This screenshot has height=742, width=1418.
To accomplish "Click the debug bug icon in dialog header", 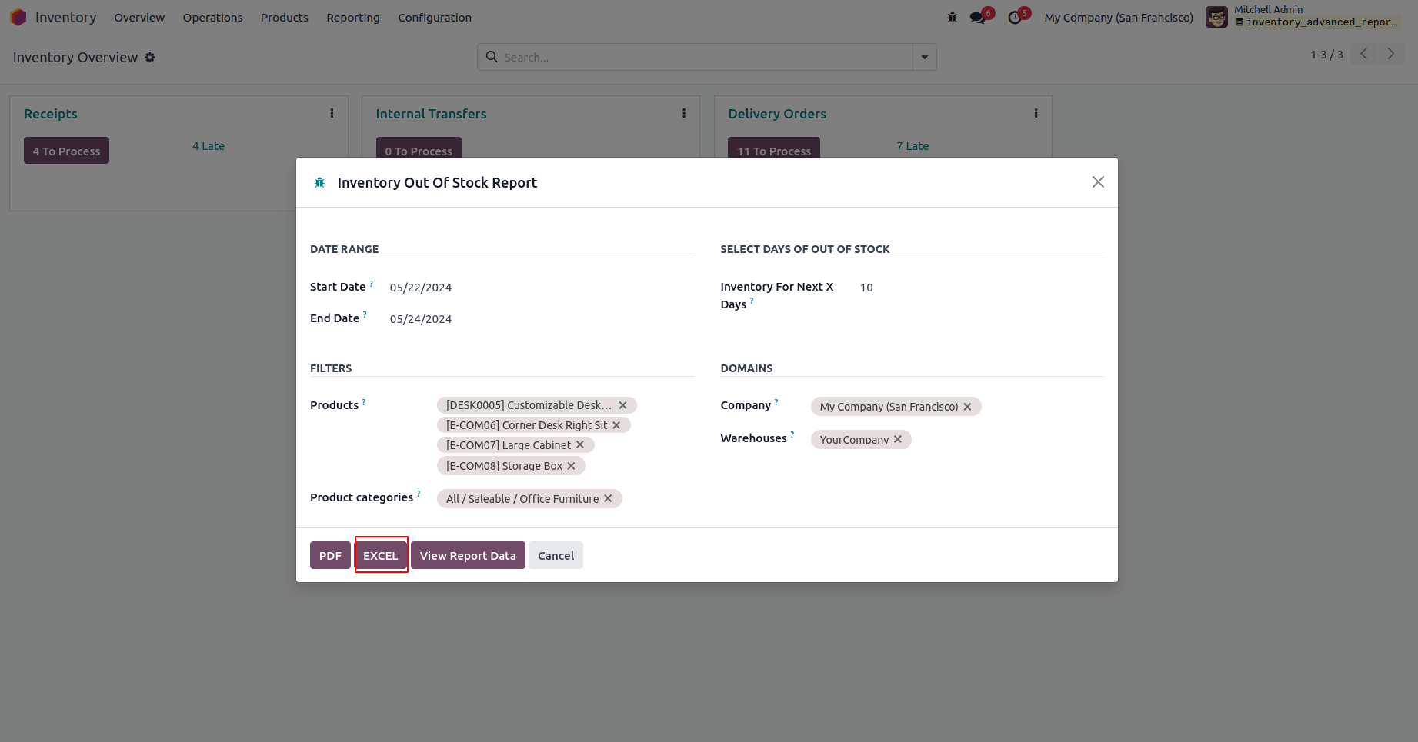I will (x=319, y=183).
